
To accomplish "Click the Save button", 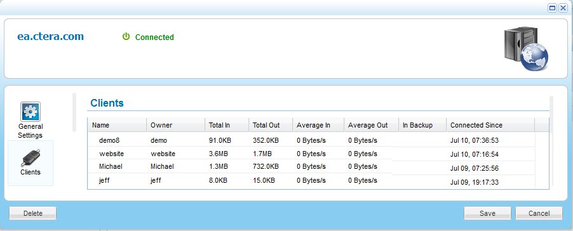I will coord(487,213).
